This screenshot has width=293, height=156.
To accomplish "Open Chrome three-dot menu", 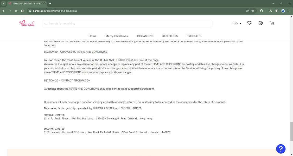I will point(289,11).
